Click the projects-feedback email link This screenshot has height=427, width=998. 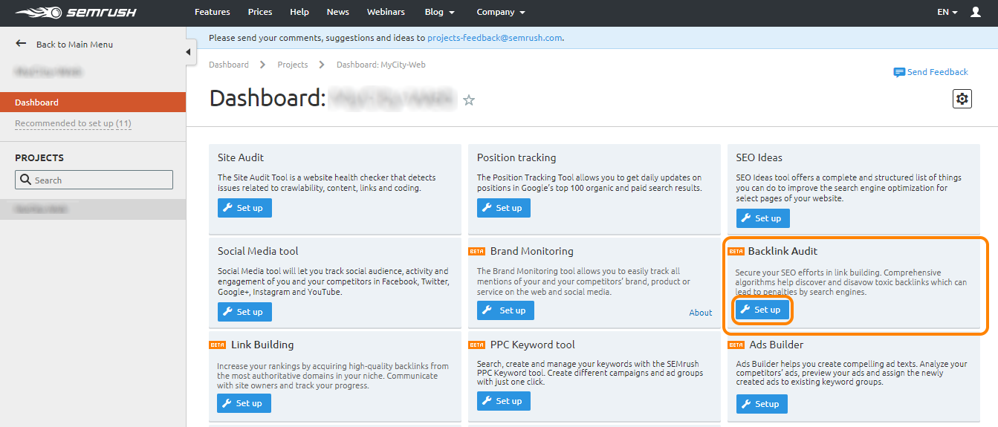click(x=495, y=37)
